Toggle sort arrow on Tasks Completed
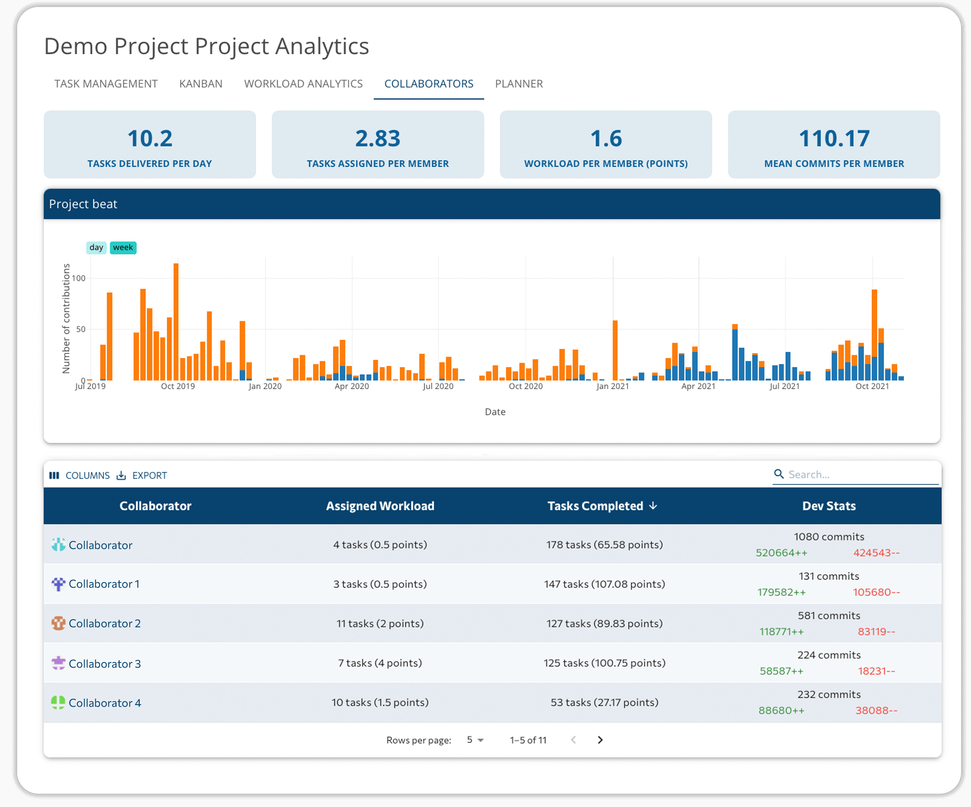 653,506
